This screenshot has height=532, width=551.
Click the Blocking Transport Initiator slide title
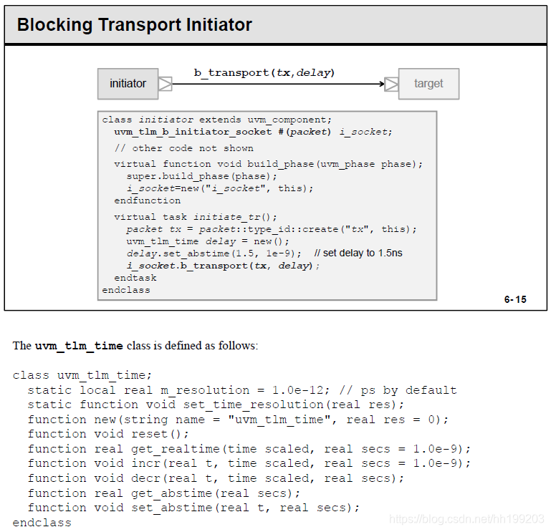click(135, 24)
